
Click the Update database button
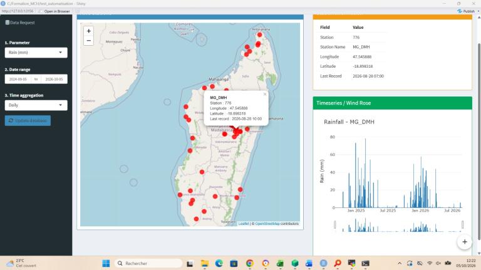tap(28, 120)
